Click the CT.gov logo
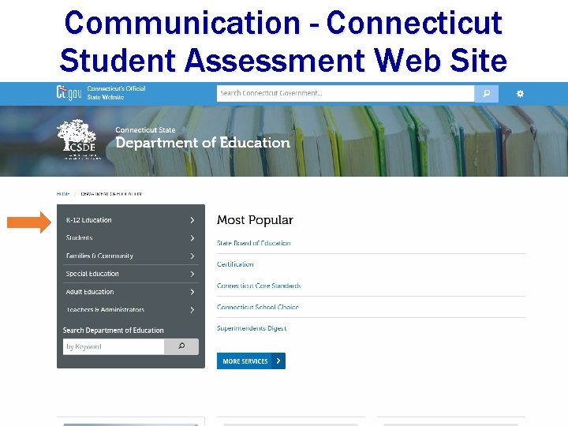The height and width of the screenshot is (426, 568). pyautogui.click(x=69, y=93)
